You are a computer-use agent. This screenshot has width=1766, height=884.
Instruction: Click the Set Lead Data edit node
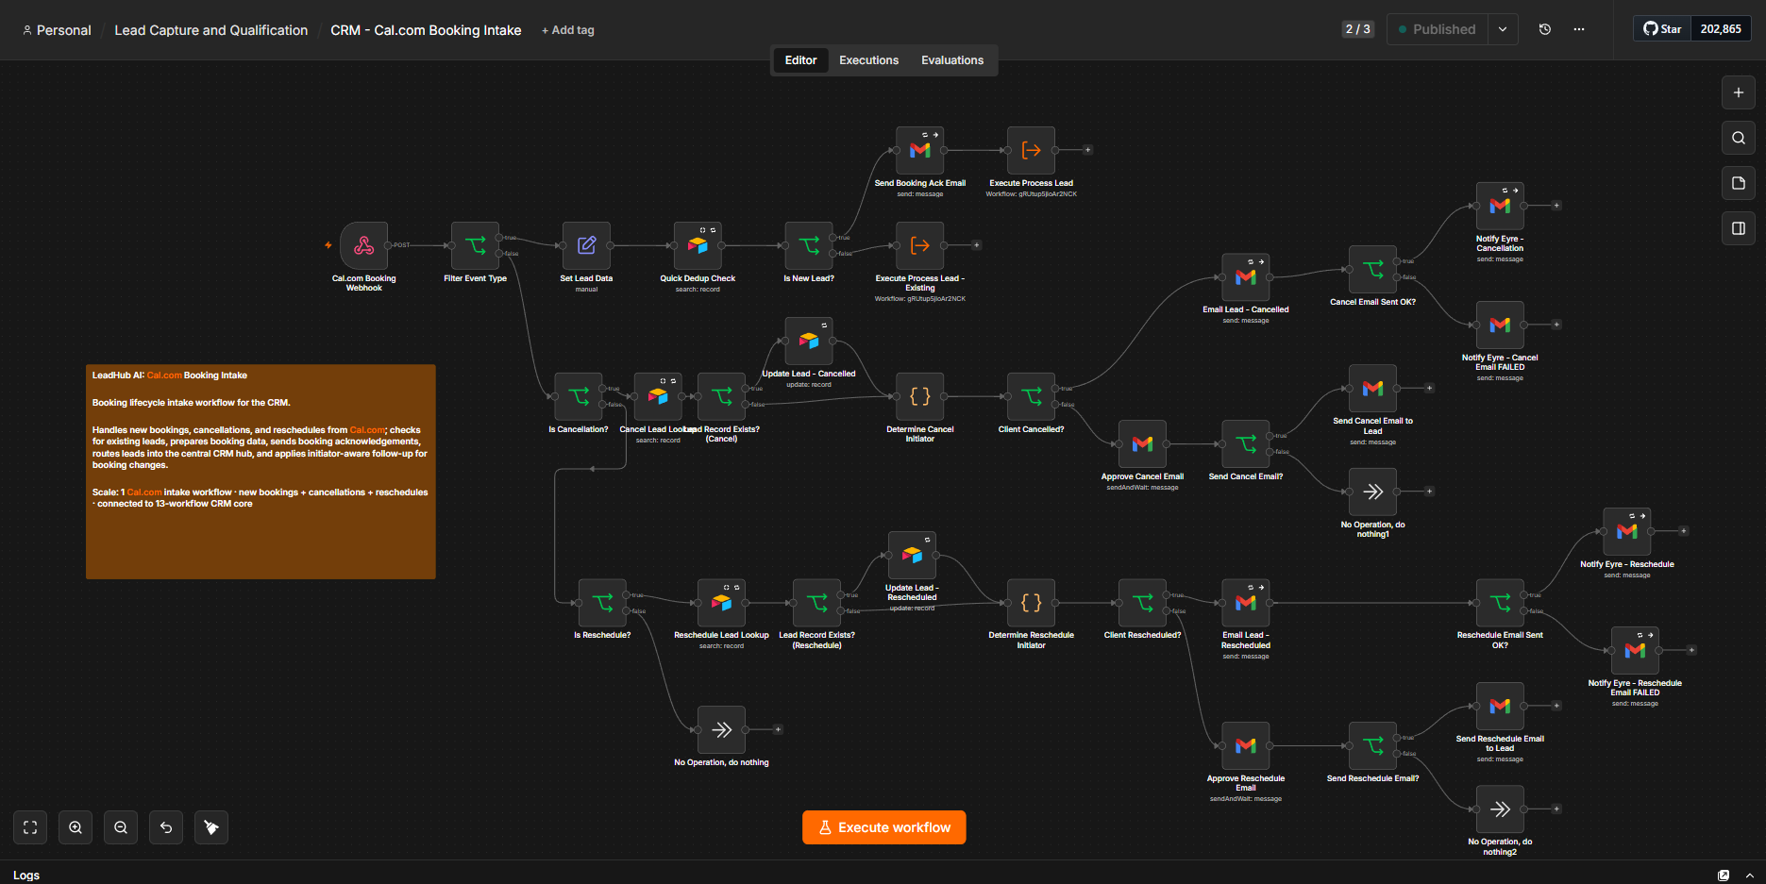[586, 245]
